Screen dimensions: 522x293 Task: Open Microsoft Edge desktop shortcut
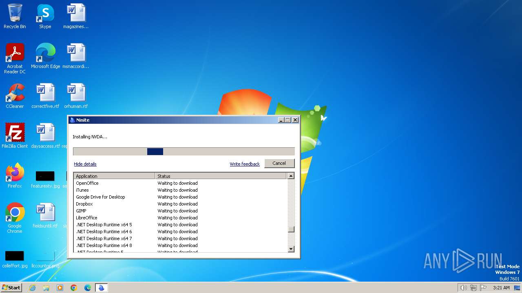coord(45,56)
